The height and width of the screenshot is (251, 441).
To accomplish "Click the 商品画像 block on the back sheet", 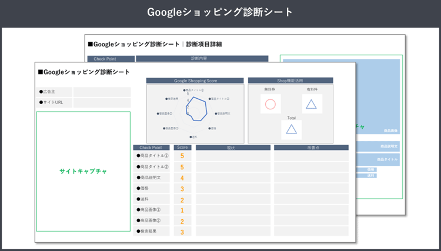I will [x=377, y=96].
